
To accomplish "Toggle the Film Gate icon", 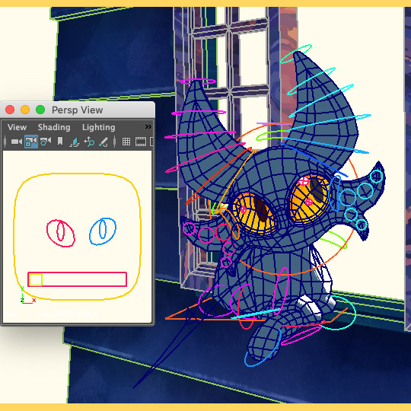I will point(141,142).
